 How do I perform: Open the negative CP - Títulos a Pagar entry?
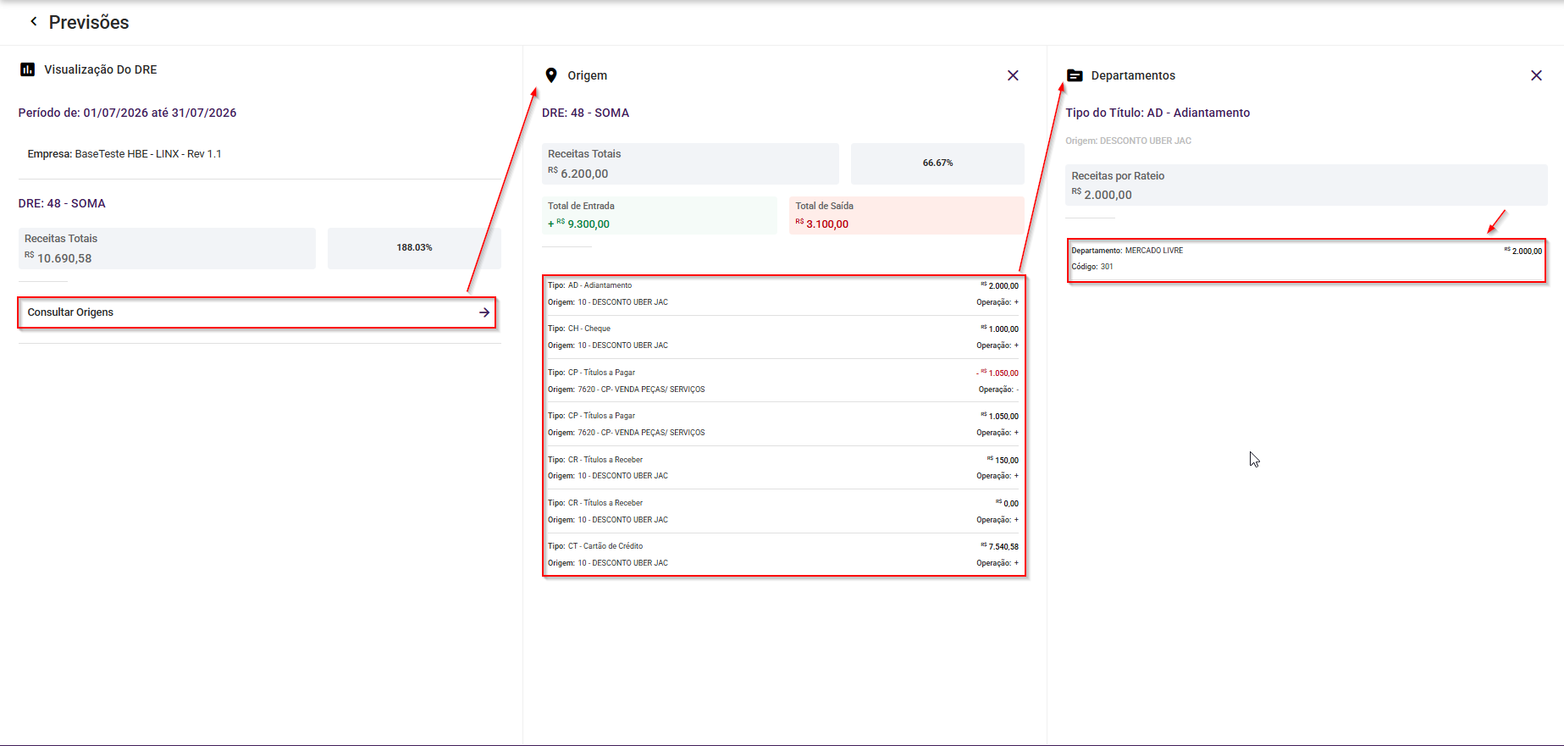[783, 381]
